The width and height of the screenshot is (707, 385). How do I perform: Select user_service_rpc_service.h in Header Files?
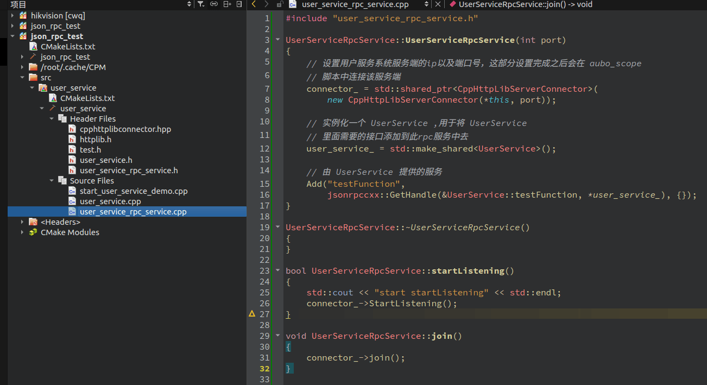[x=129, y=171]
